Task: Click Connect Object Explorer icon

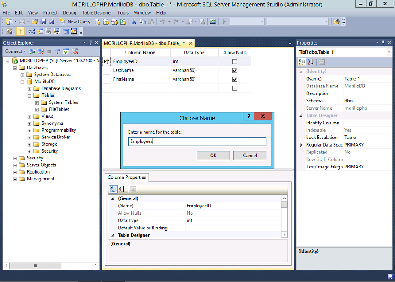Action: [x=32, y=52]
